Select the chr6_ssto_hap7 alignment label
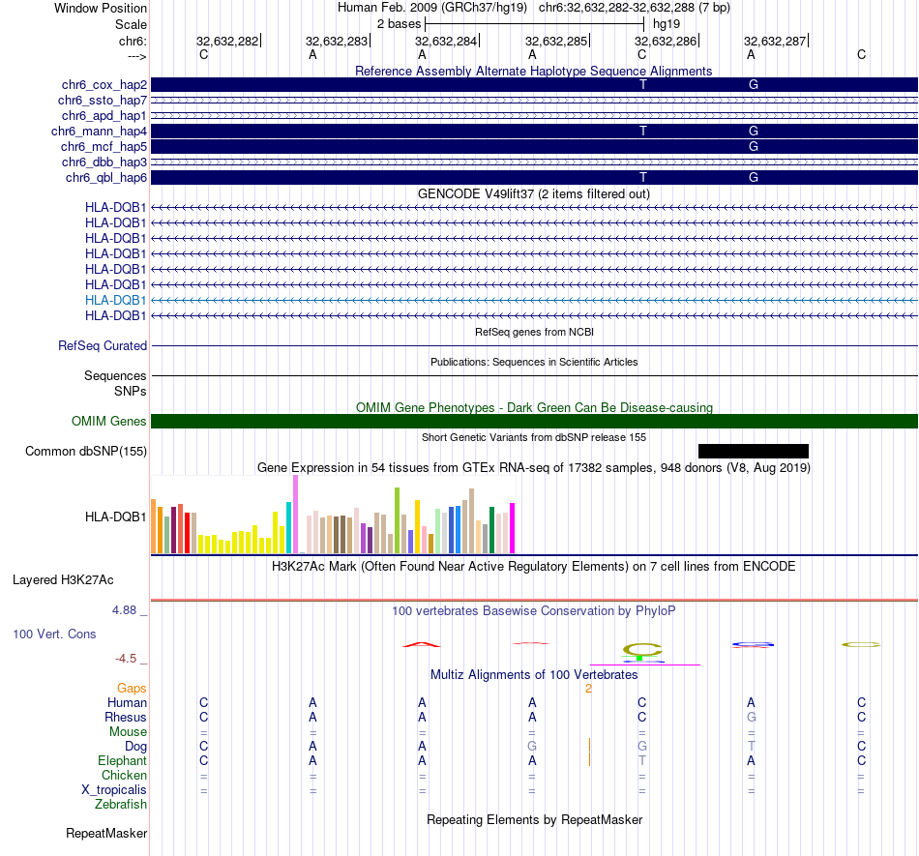 [x=103, y=101]
